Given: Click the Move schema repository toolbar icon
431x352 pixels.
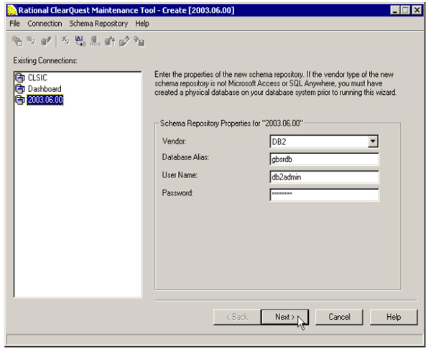Looking at the screenshot, I should (x=95, y=41).
